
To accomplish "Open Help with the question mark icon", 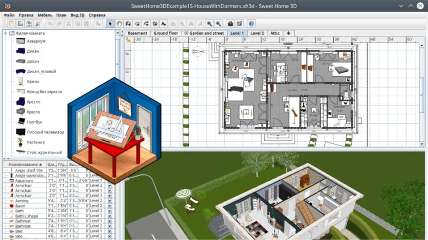I will click(x=251, y=23).
